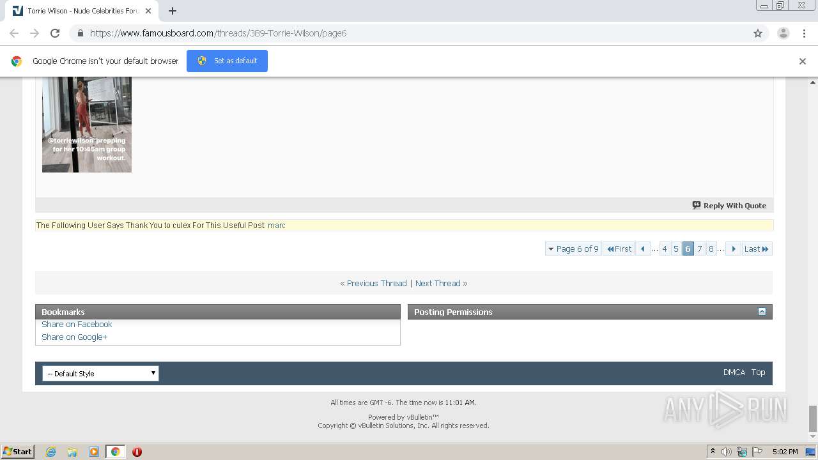Open a new browser tab

coord(173,11)
